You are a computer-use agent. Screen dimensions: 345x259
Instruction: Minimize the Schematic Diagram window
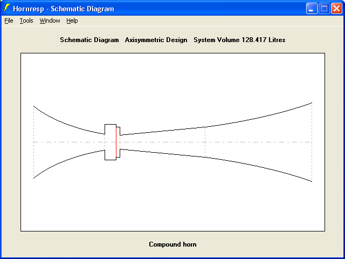pos(312,9)
